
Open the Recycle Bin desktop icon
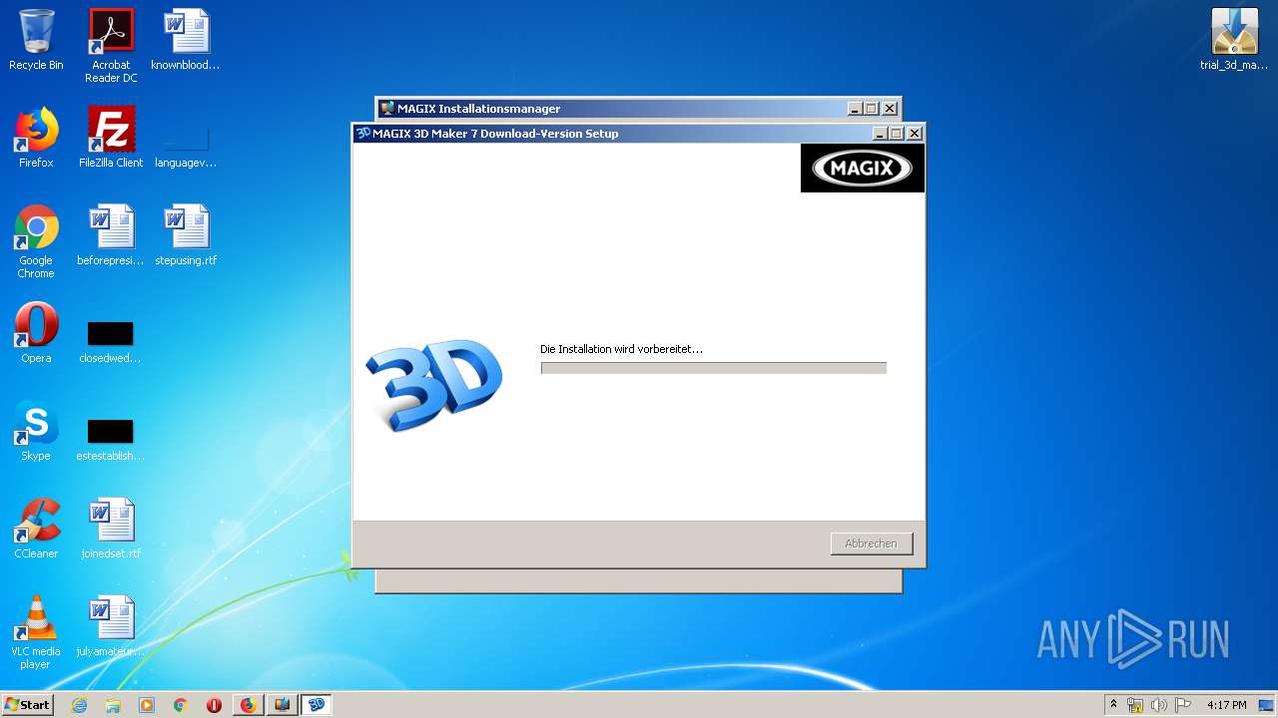(36, 40)
